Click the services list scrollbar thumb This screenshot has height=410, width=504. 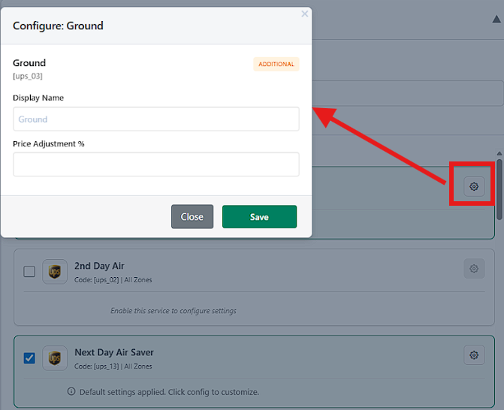tap(499, 184)
